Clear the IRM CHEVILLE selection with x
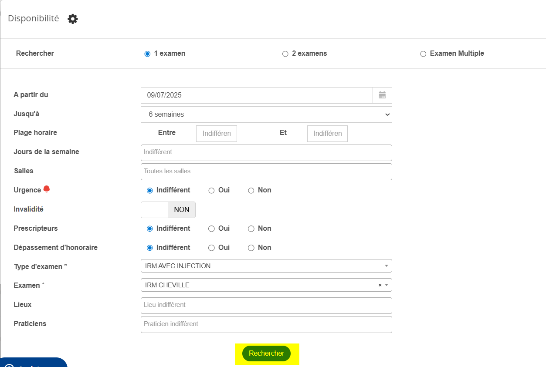Screen dimensions: 546x367 [380, 285]
